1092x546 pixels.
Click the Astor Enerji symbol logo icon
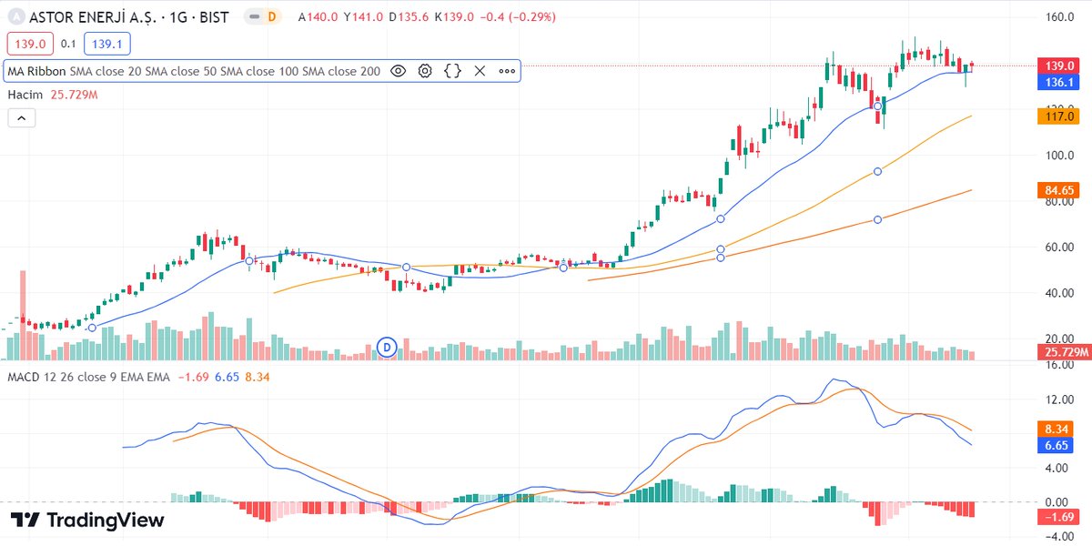15,15
